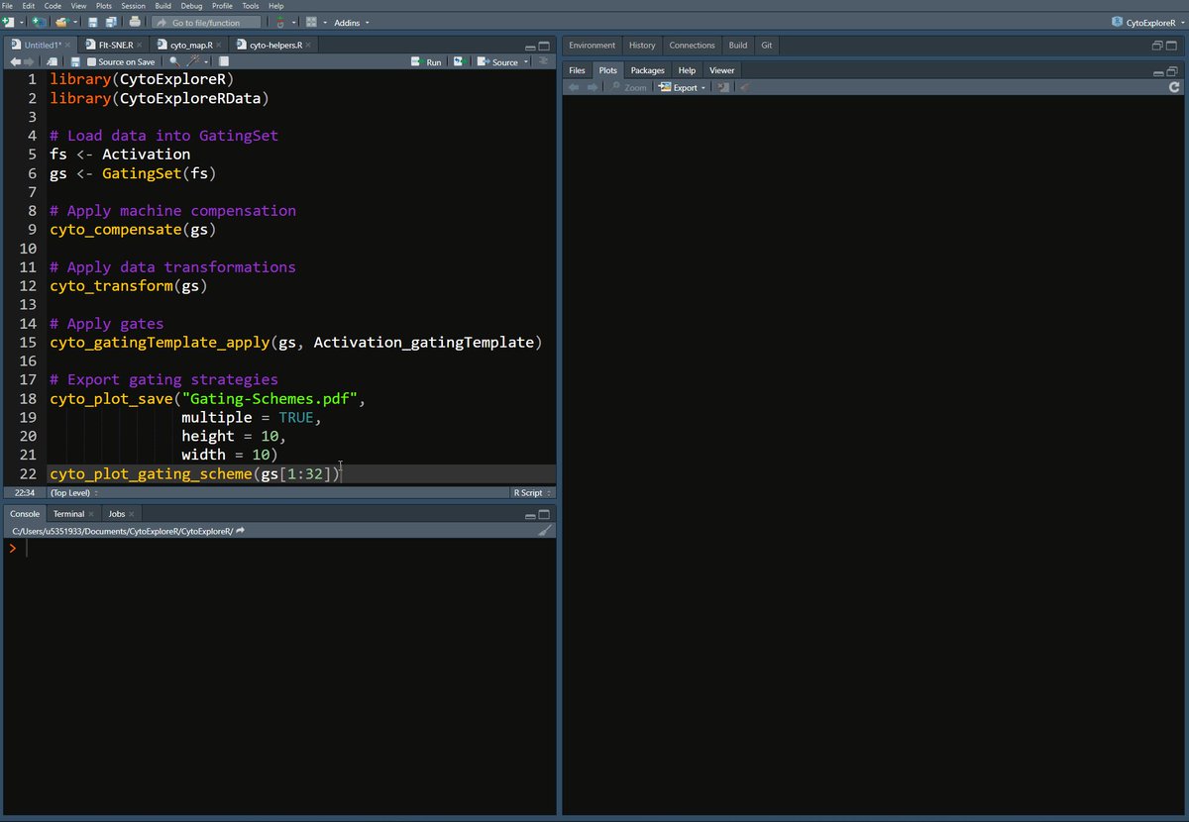Click into the console prompt input
The image size is (1189, 822).
point(287,548)
